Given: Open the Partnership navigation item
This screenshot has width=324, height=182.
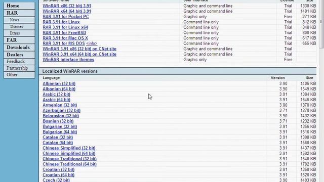Looking at the screenshot, I should [x=19, y=68].
